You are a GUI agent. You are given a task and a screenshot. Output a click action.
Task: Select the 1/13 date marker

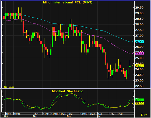112,114
